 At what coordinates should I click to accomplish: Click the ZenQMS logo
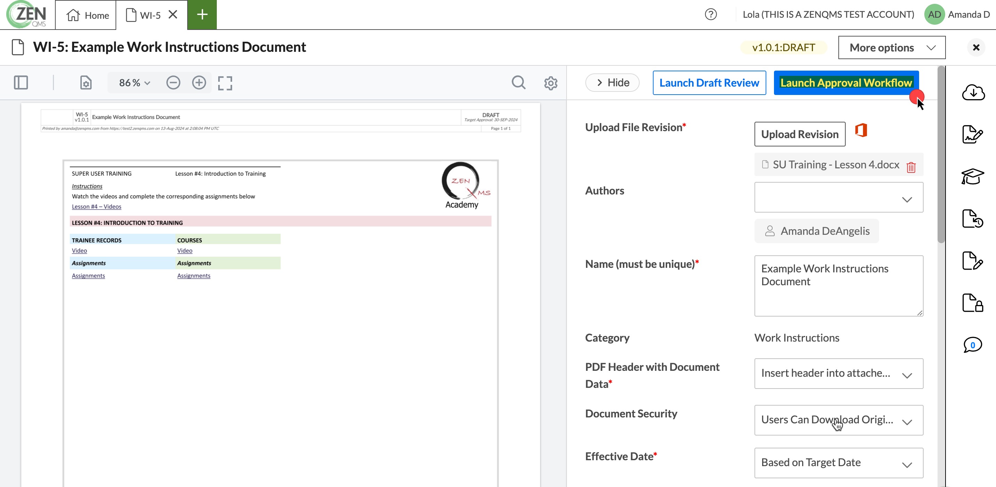point(26,15)
